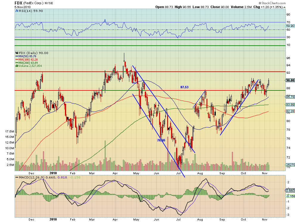Click the "Aug" label under the MACD panel
The image size is (295, 222).
coord(200,220)
